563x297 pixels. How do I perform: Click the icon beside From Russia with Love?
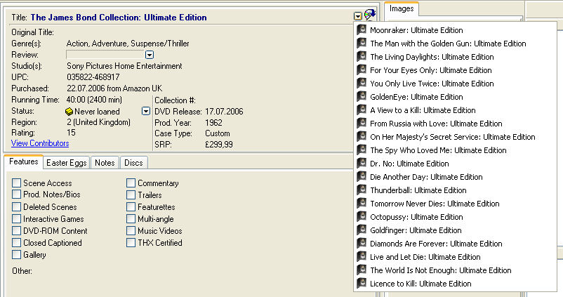(x=362, y=123)
